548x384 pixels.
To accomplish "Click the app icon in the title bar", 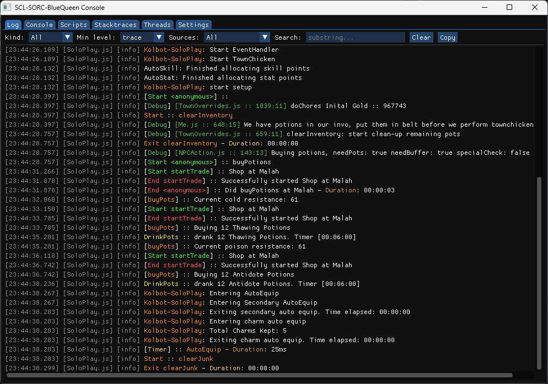I will pyautogui.click(x=7, y=7).
